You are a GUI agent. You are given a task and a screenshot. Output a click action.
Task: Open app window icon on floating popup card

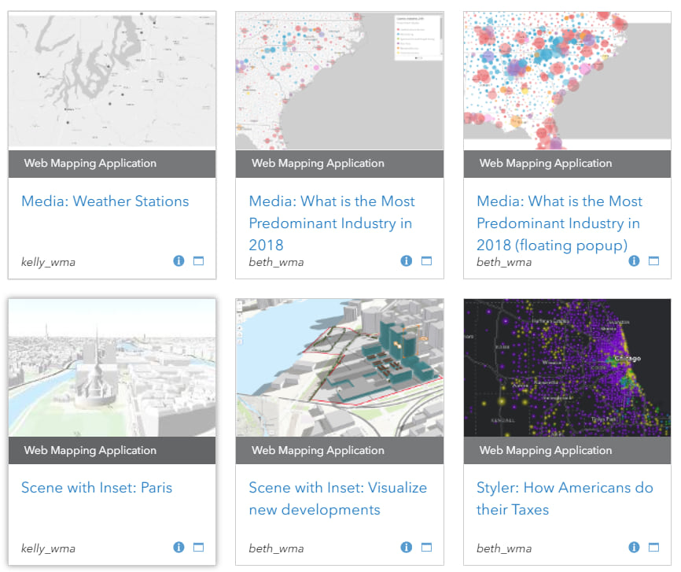pos(653,260)
